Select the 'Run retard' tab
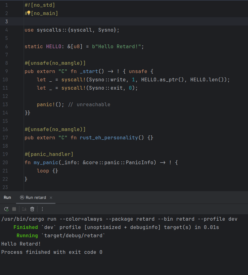This screenshot has height=275, width=248. (x=36, y=198)
